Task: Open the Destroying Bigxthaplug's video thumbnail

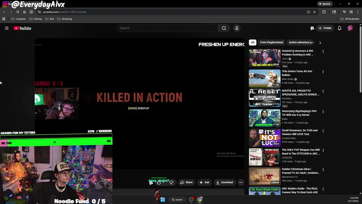Action: (265, 118)
